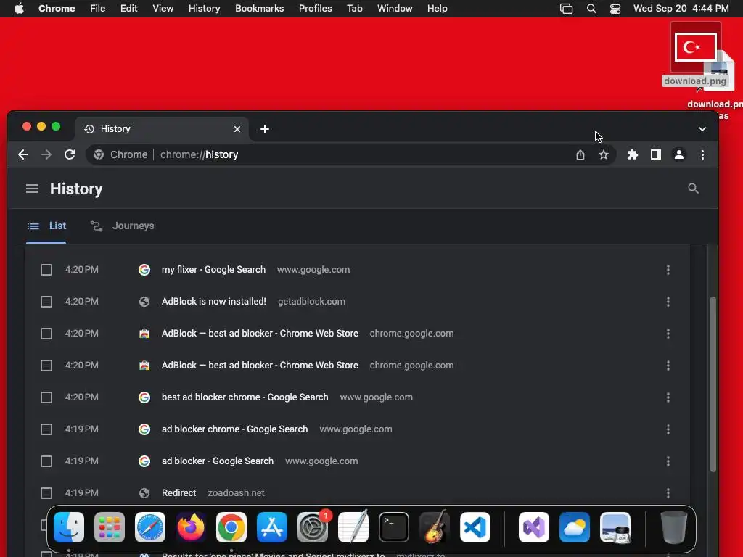Viewport: 743px width, 557px height.
Task: Open the Extensions puzzle icon
Action: coord(633,155)
